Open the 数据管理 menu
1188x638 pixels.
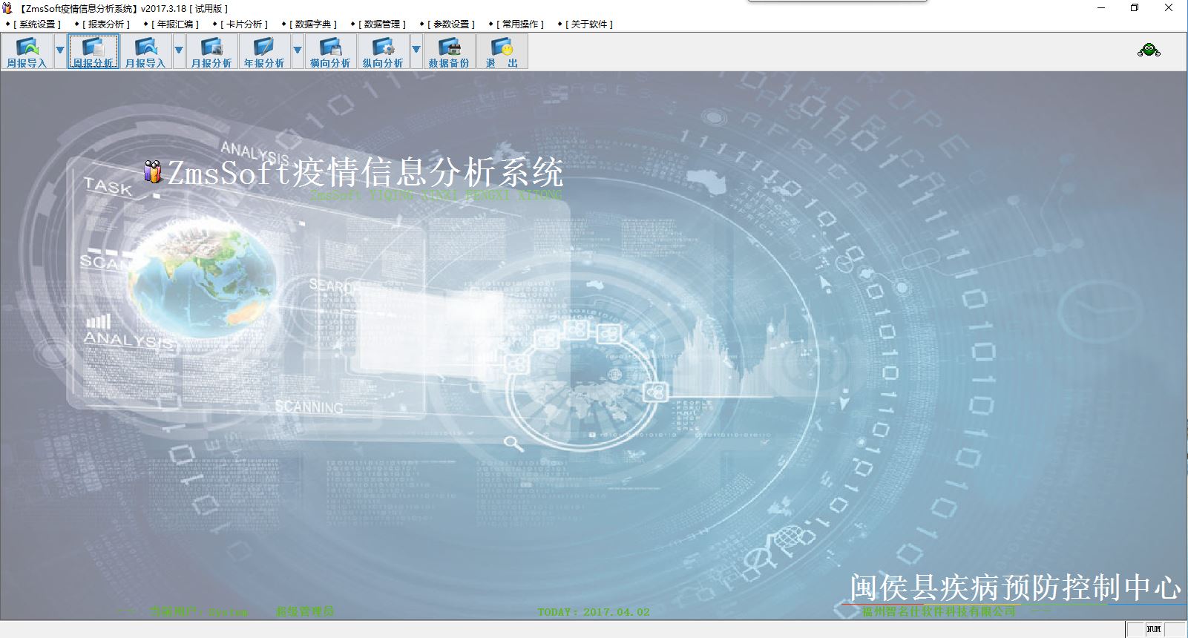(378, 24)
